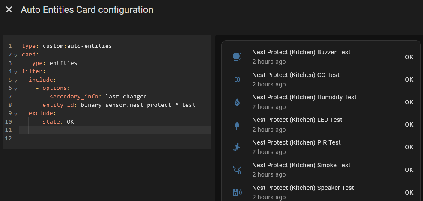Click the CO Test icon
This screenshot has height=201, width=423.
(x=237, y=80)
